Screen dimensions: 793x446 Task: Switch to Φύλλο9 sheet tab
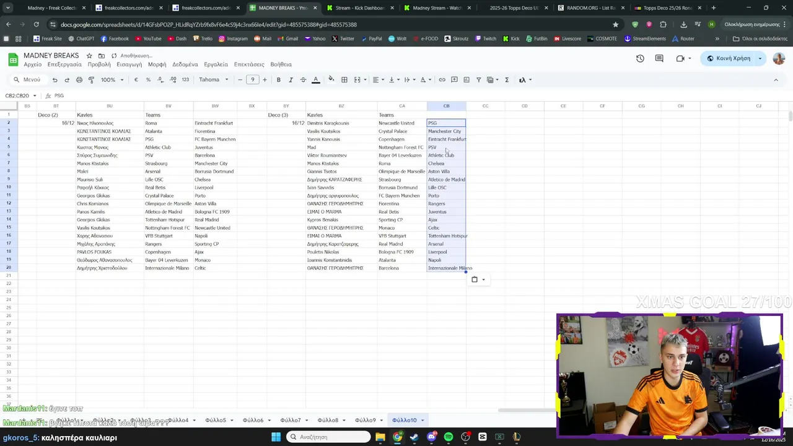366,420
